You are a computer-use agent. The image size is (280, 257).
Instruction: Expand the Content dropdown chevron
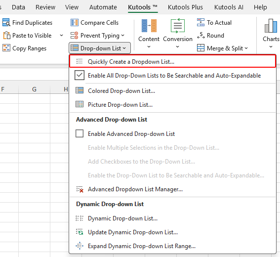coord(149,47)
